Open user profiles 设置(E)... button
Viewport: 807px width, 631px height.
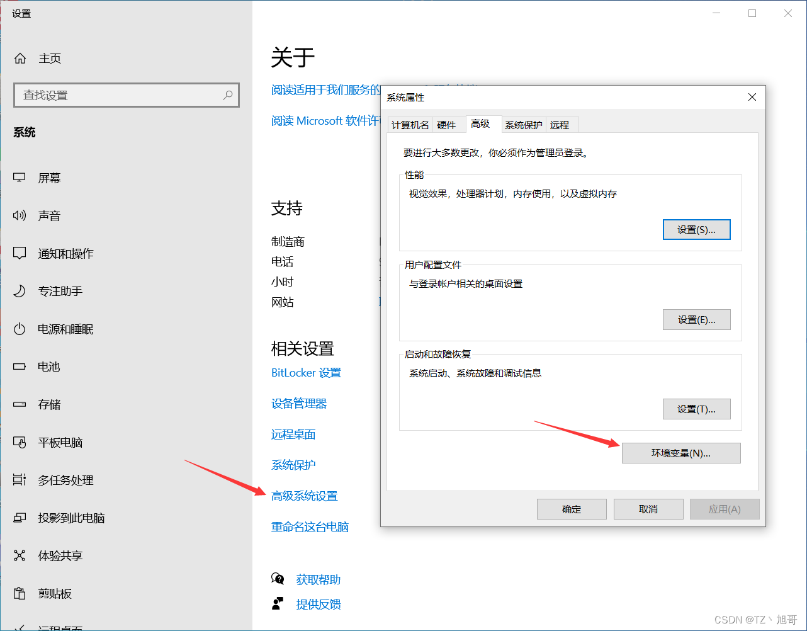coord(697,320)
